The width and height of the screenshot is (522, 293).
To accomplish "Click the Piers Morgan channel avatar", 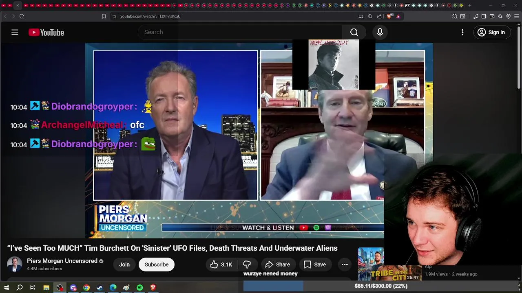I will 15,265.
